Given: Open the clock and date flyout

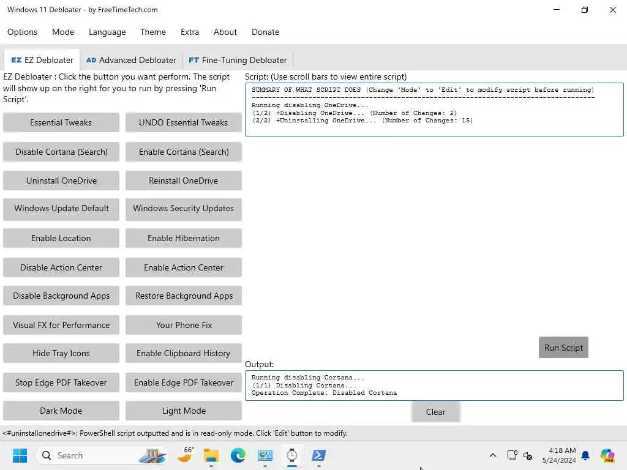Looking at the screenshot, I should (559, 455).
